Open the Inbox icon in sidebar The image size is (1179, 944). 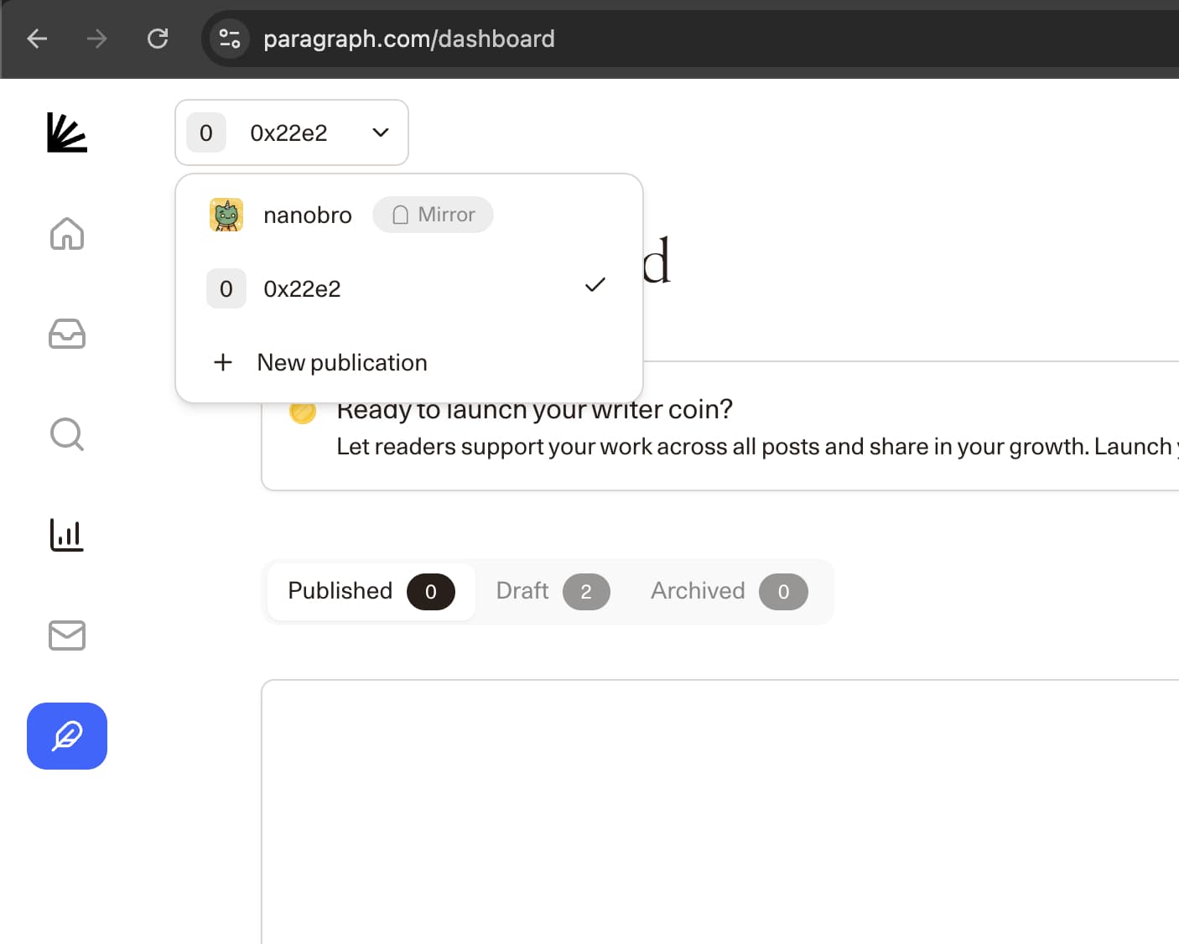point(66,334)
